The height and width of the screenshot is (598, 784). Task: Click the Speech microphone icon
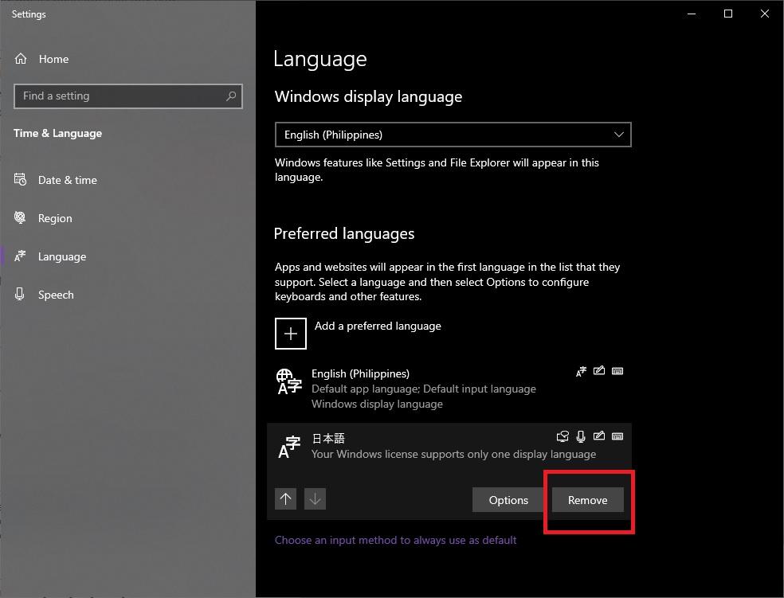pos(19,294)
